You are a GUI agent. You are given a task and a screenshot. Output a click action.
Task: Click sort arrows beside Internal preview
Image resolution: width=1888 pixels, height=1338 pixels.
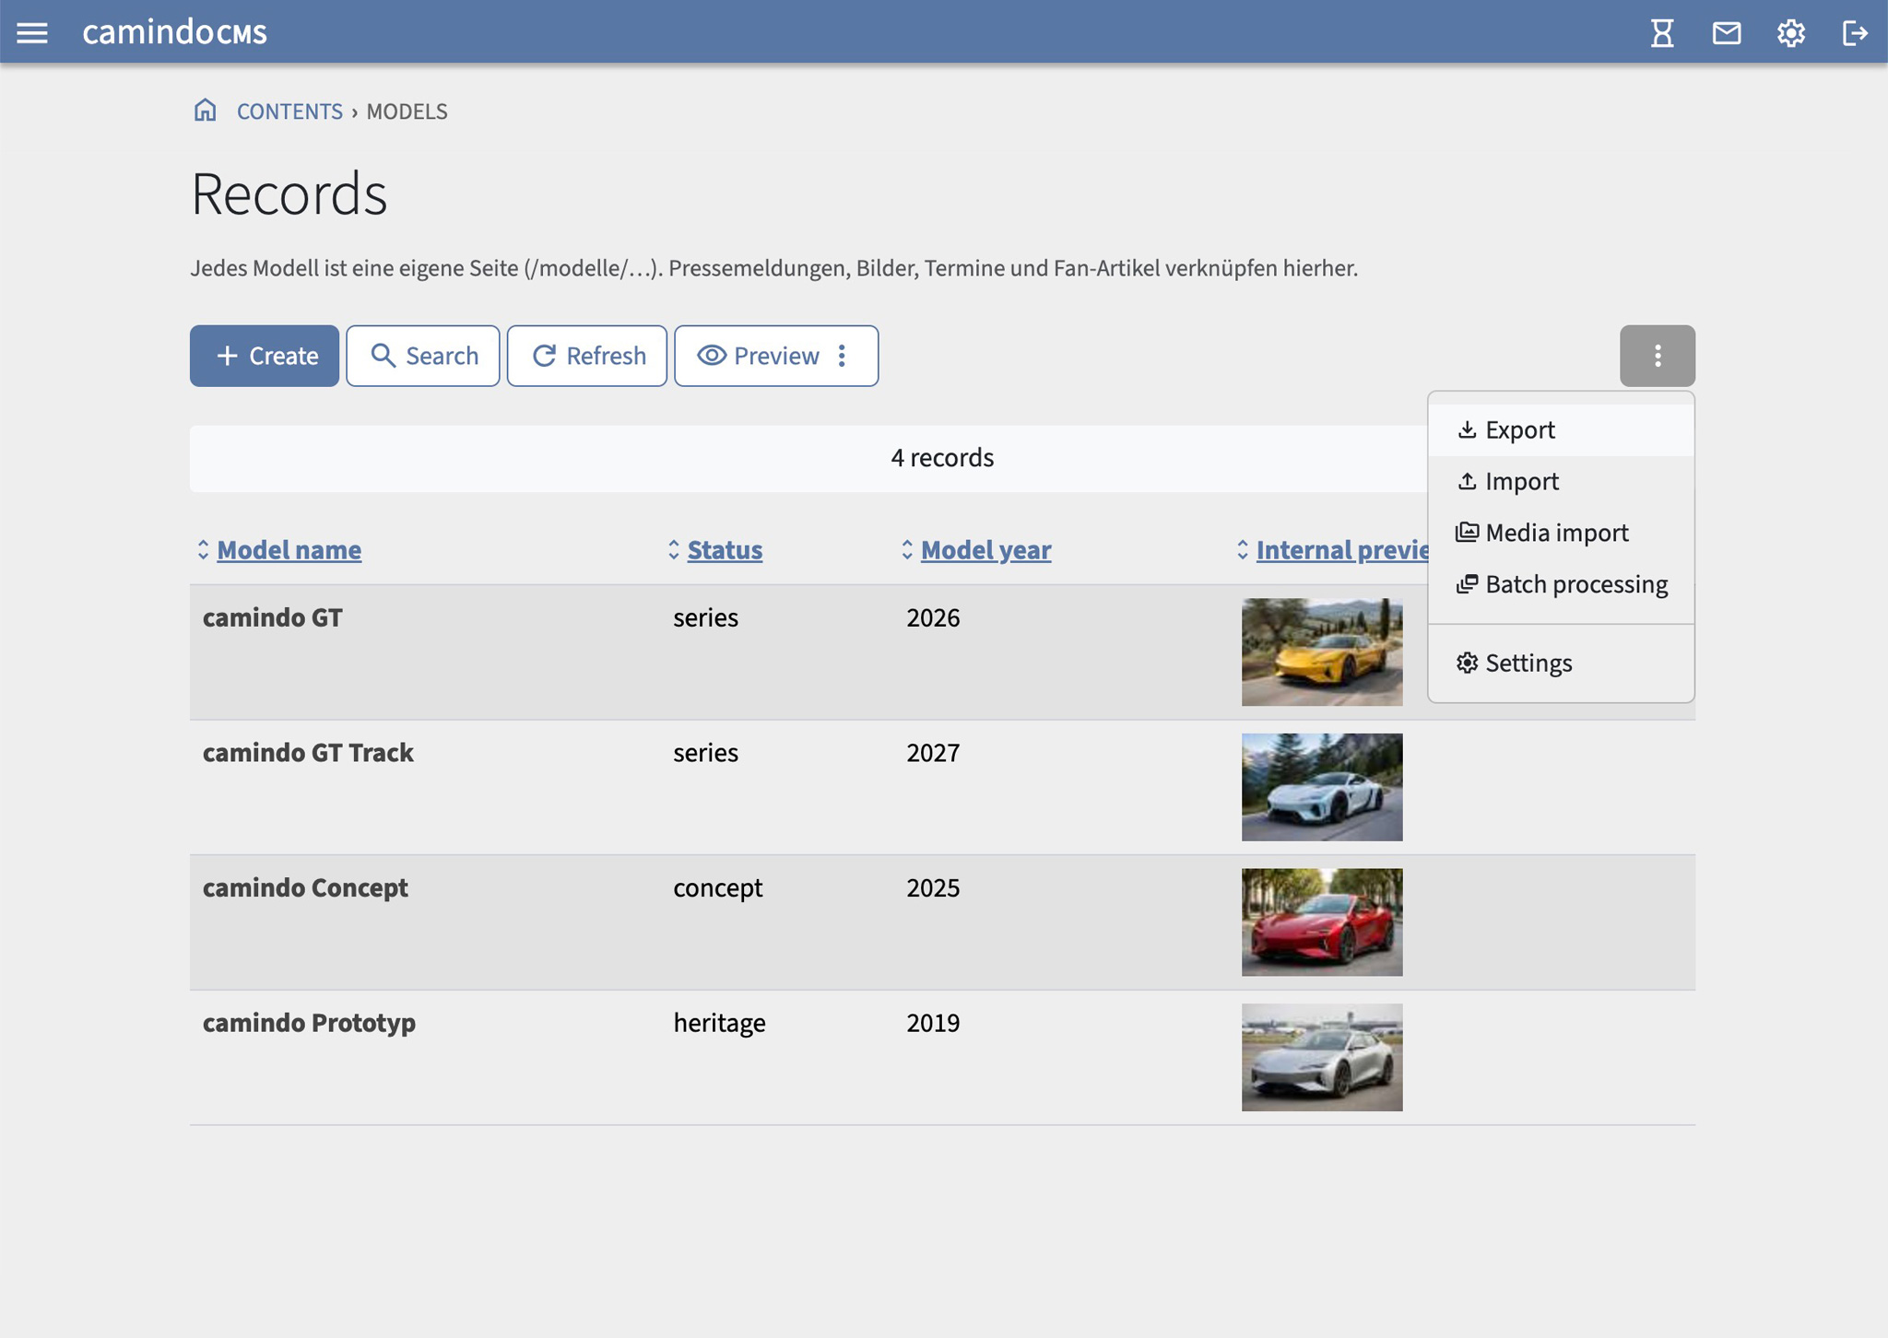1243,550
